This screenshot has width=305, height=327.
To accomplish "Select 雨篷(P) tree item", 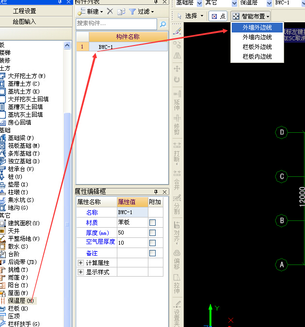I will (x=18, y=278).
